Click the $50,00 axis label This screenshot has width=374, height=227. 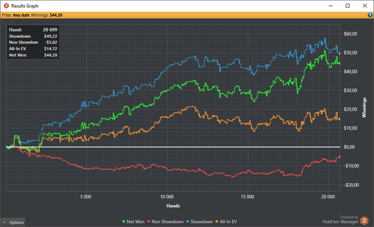click(350, 53)
